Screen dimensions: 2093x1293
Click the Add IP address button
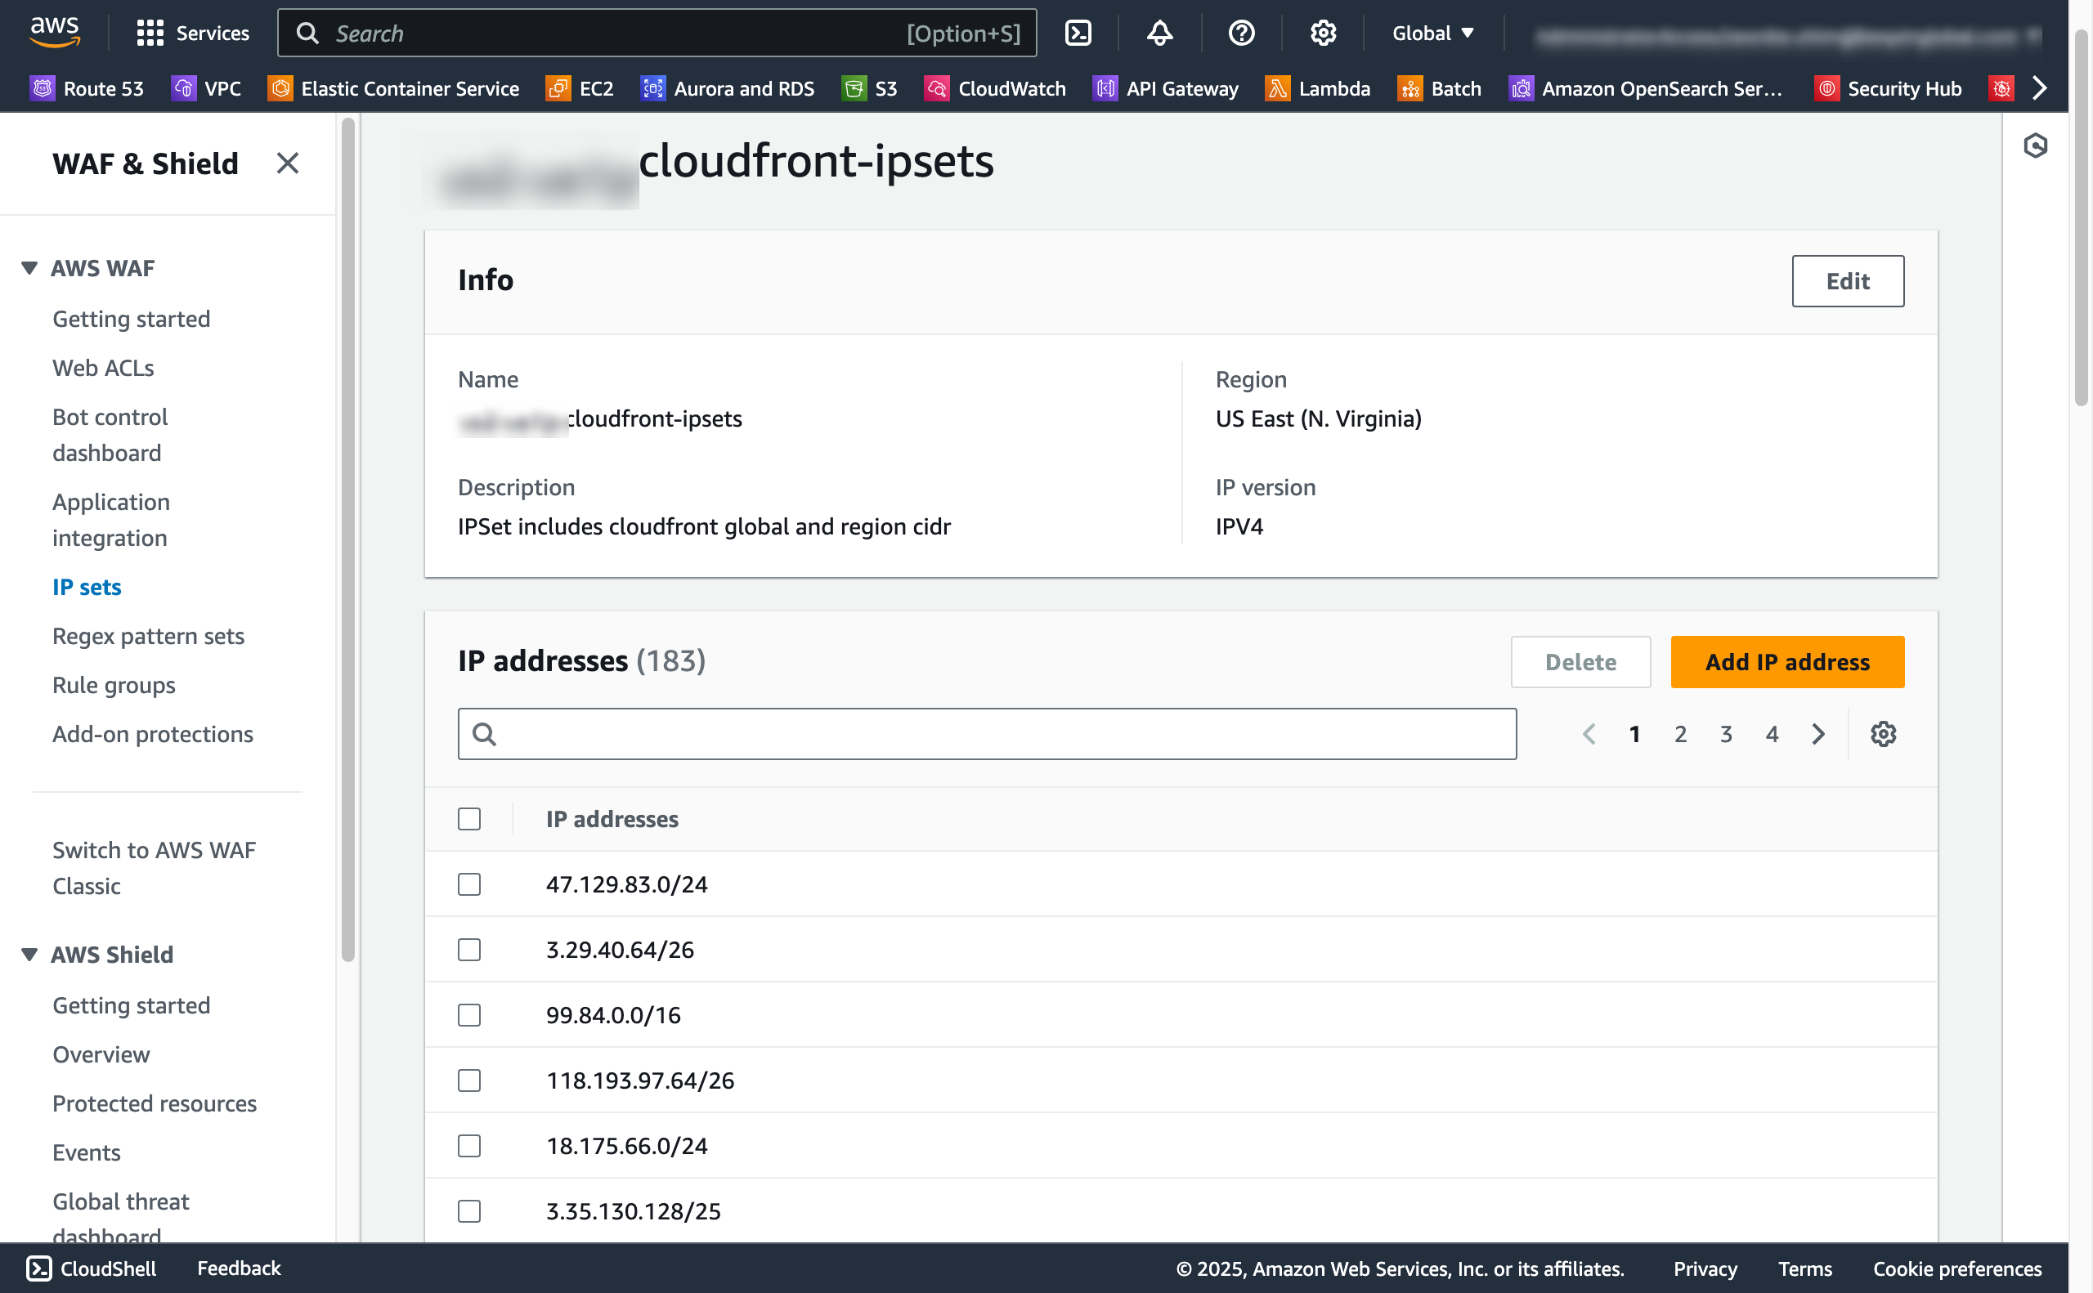1786,662
